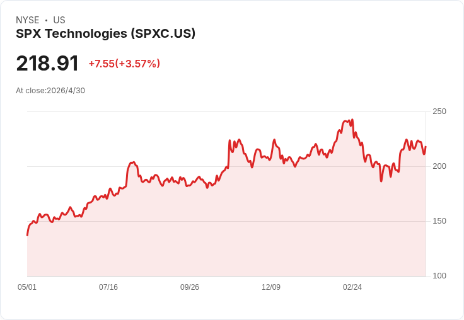Click the At close:2026/4/30 timestamp
The height and width of the screenshot is (320, 464).
[50, 91]
